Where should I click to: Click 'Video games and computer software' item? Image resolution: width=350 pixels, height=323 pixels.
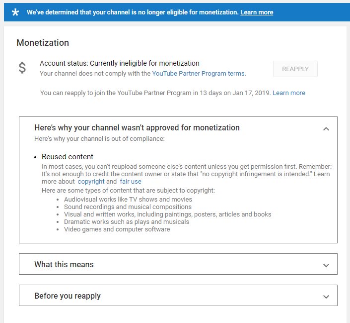[x=117, y=229]
